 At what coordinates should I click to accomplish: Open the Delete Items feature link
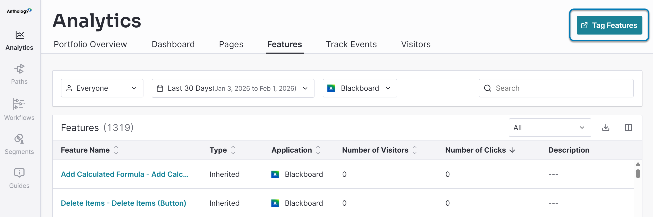(x=123, y=203)
